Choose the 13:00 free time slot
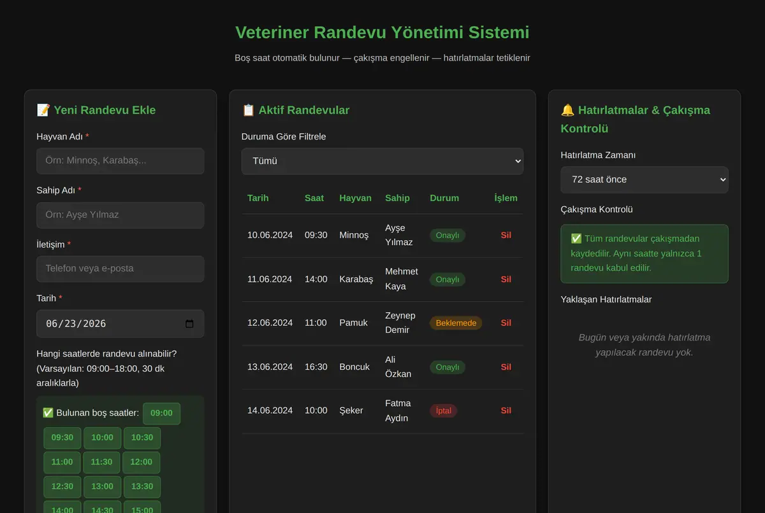This screenshot has height=513, width=765. [x=102, y=486]
